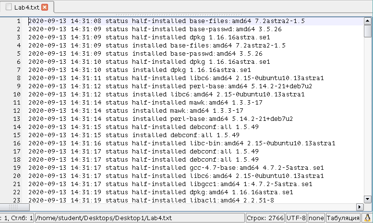This screenshot has height=223, width=373.
Task: Click the vertical scrollbar down arrow
Action: 368,200
